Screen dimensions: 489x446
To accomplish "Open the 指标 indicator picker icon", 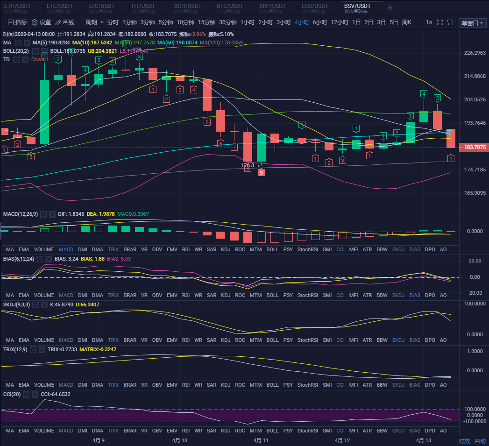I will [10, 22].
